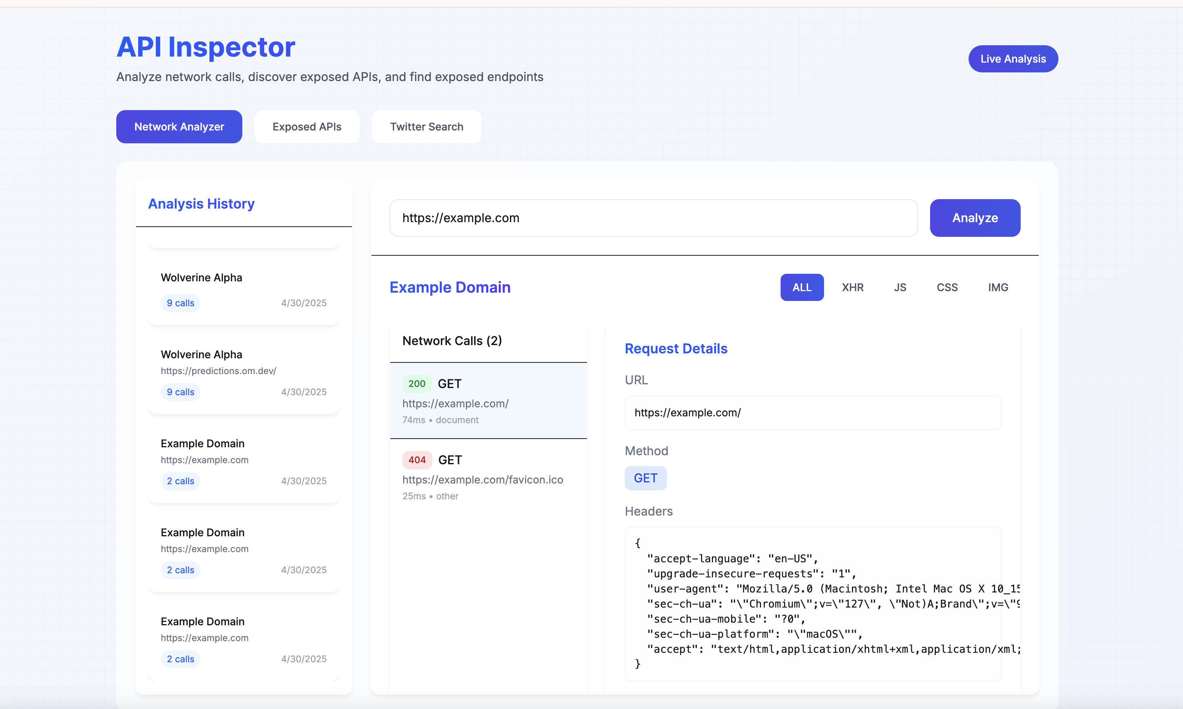Switch to the Exposed APIs tab
Image resolution: width=1183 pixels, height=709 pixels.
click(307, 127)
